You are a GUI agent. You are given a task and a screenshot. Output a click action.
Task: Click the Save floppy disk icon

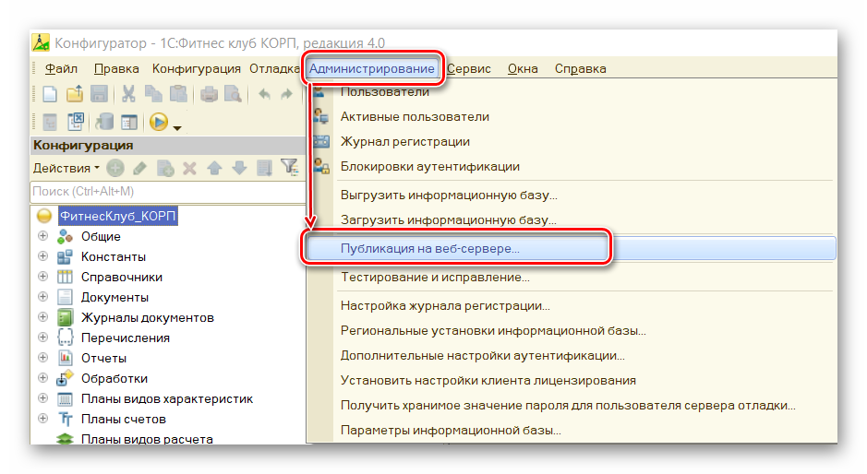pyautogui.click(x=99, y=94)
